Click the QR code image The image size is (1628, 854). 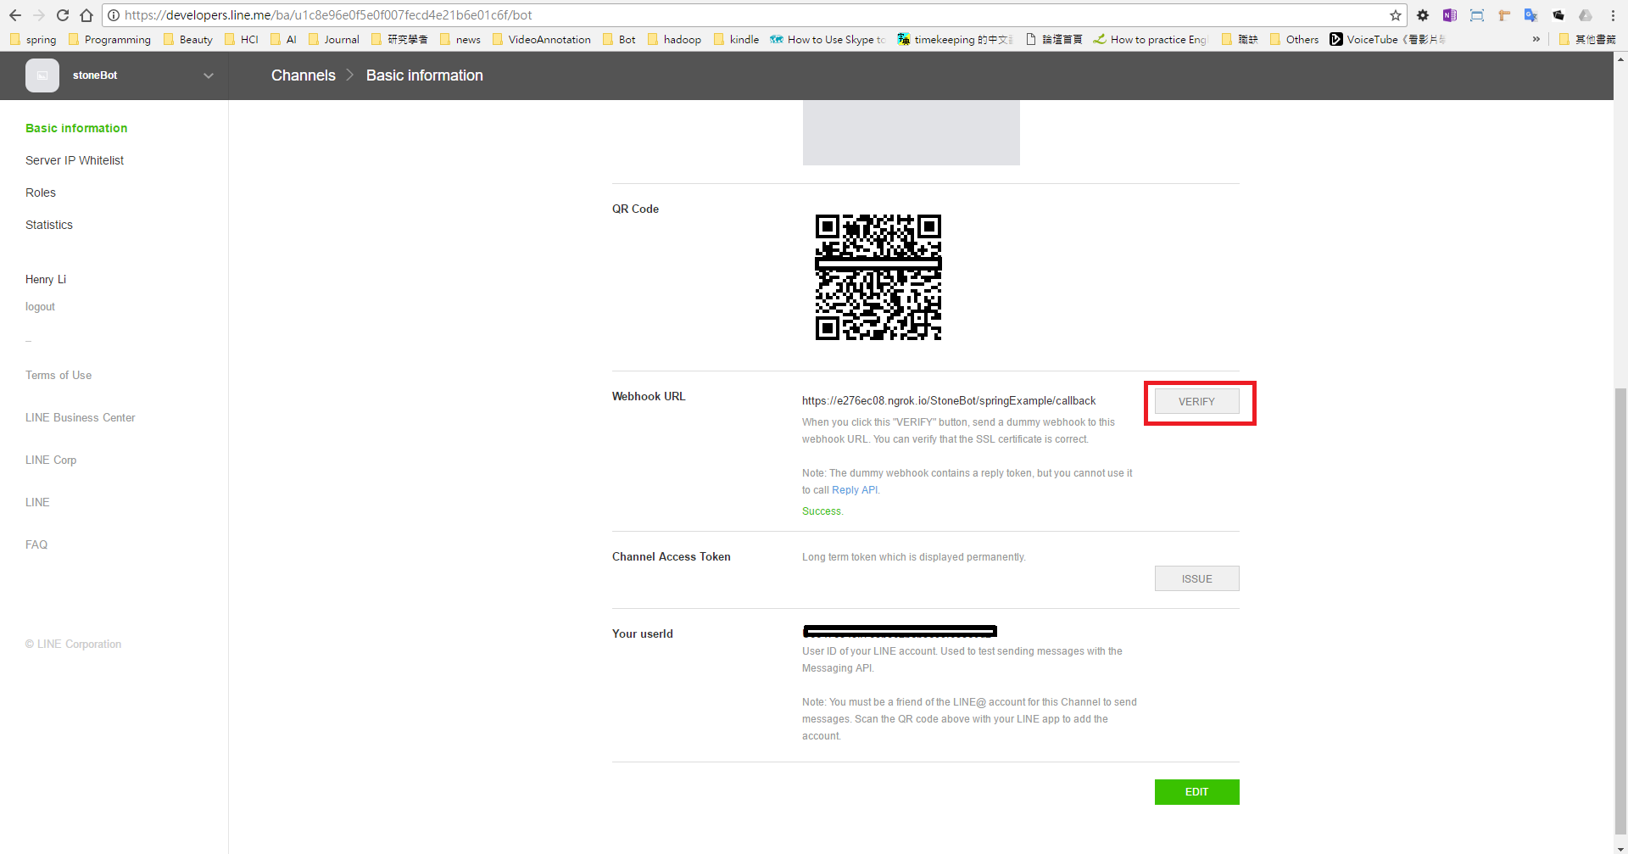pyautogui.click(x=878, y=277)
